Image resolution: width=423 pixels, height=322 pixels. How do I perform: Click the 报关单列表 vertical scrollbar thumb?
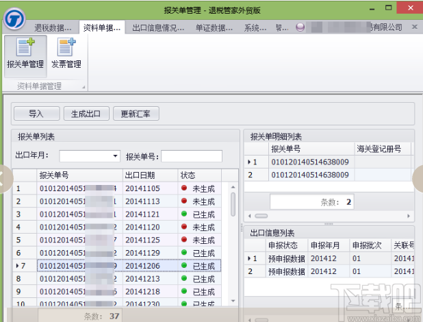pyautogui.click(x=233, y=204)
